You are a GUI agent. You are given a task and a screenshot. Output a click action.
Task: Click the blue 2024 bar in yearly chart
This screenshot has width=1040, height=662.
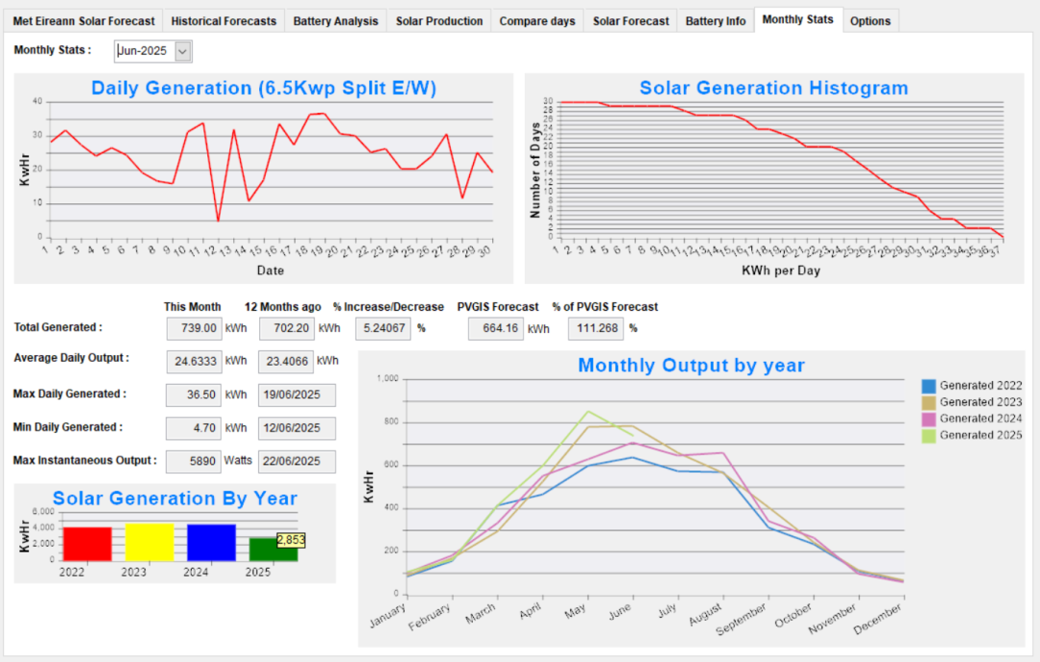[x=212, y=543]
